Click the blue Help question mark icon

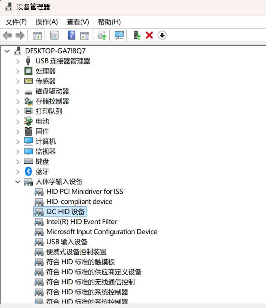72,35
